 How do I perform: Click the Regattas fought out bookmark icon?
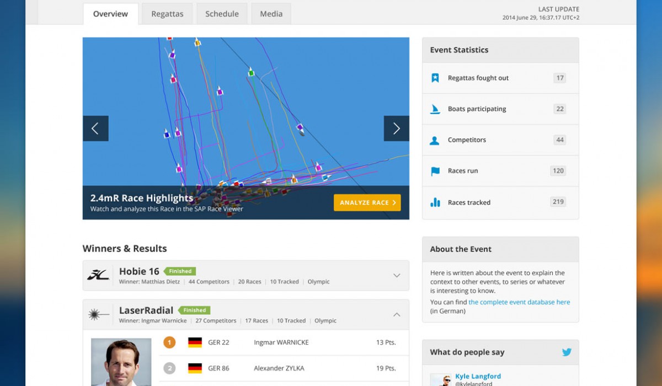click(435, 78)
